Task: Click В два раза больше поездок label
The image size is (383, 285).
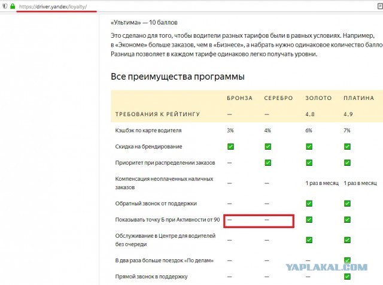Action: pyautogui.click(x=165, y=260)
